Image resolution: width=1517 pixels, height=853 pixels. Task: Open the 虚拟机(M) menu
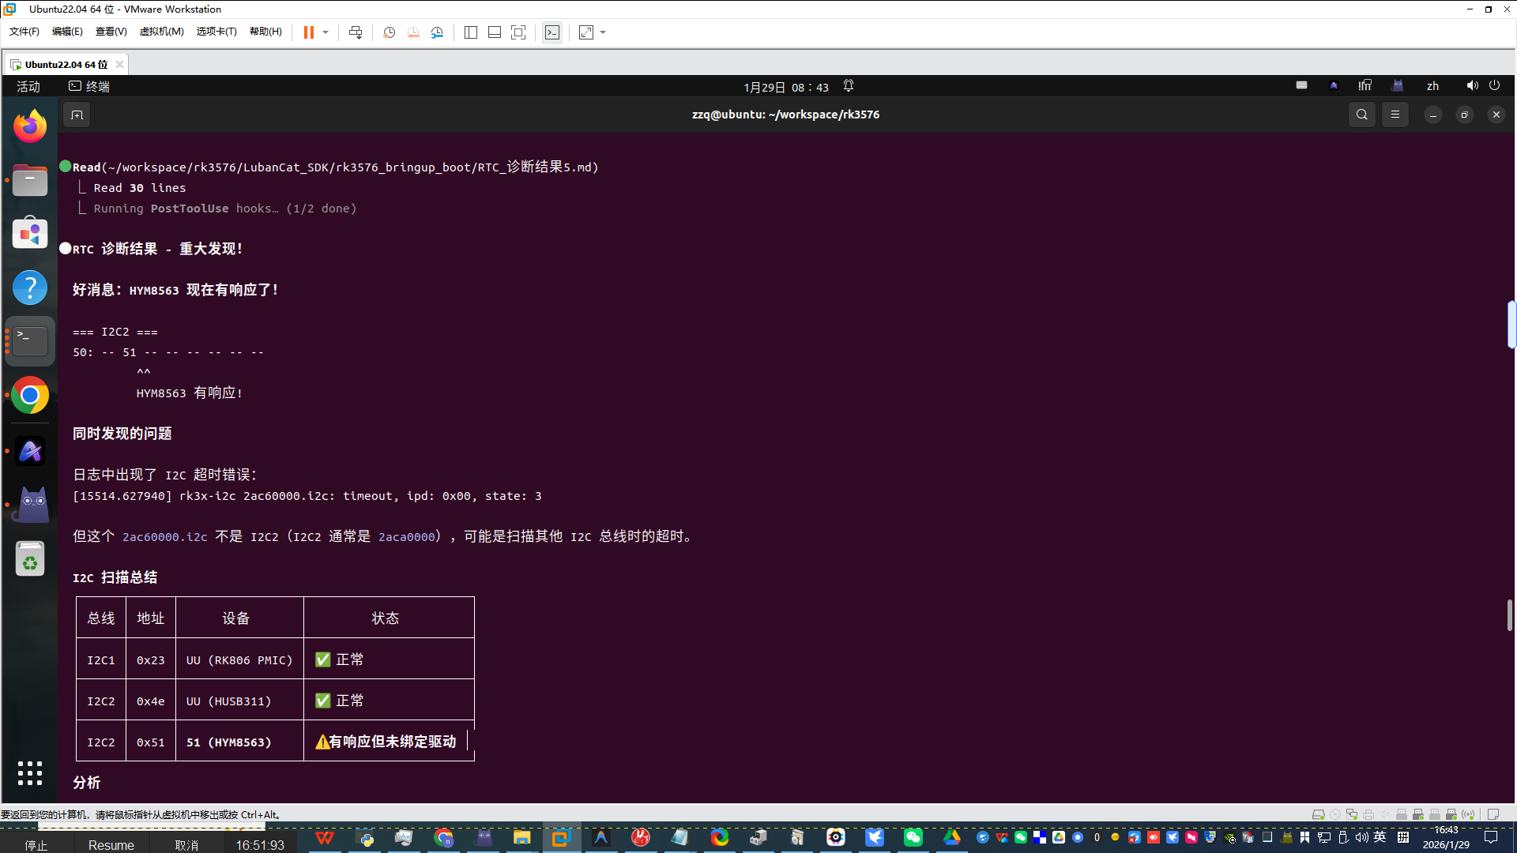coord(161,32)
